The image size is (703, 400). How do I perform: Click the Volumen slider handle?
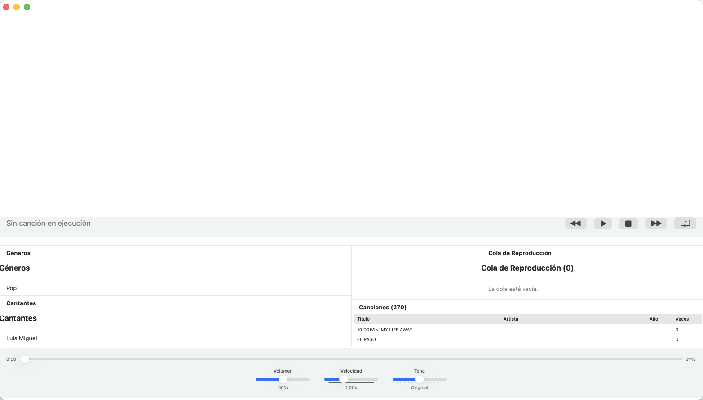[283, 379]
